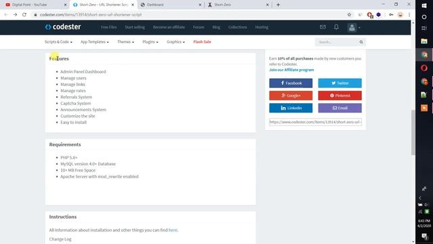Share via Email button

click(340, 108)
